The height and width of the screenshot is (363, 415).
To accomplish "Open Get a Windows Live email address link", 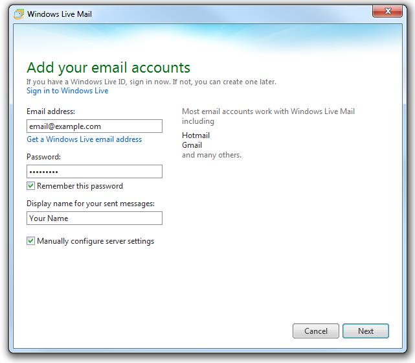I will click(x=84, y=139).
